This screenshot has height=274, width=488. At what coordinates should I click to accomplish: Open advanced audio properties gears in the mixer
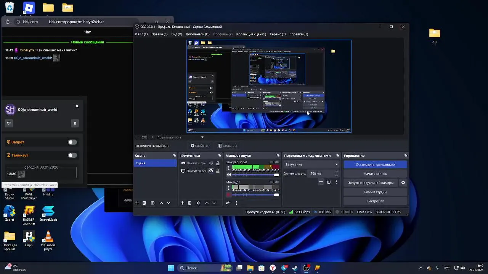coord(228,203)
